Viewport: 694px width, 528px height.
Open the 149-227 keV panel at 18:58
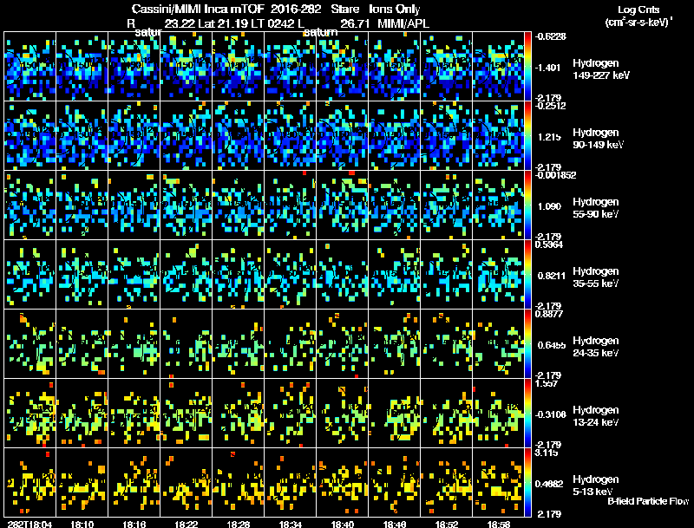pos(498,67)
